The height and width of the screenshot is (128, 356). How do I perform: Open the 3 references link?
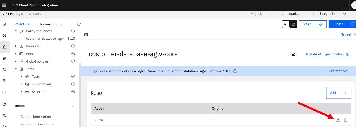(x=338, y=71)
